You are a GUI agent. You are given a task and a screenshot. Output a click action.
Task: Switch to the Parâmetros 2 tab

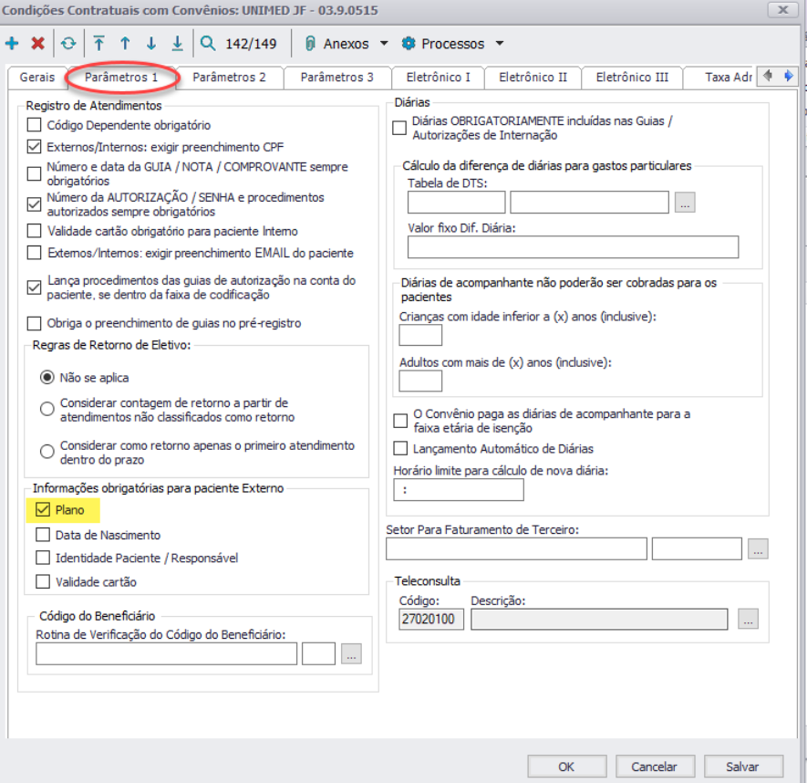[x=230, y=78]
